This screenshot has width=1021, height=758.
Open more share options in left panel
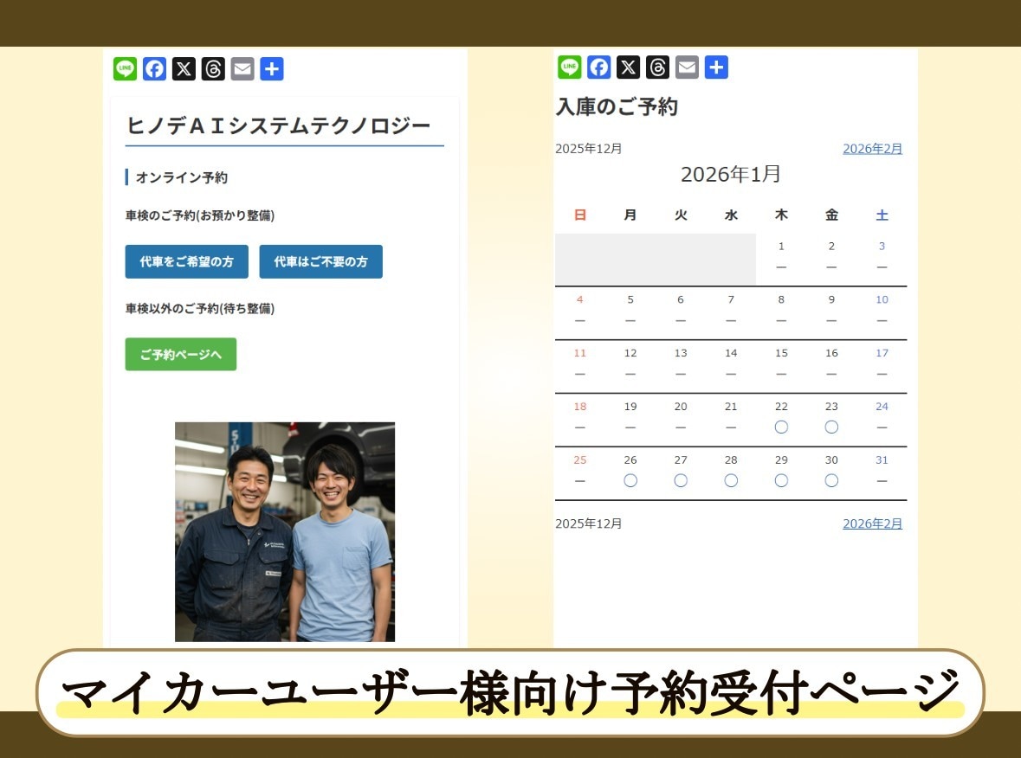point(272,69)
